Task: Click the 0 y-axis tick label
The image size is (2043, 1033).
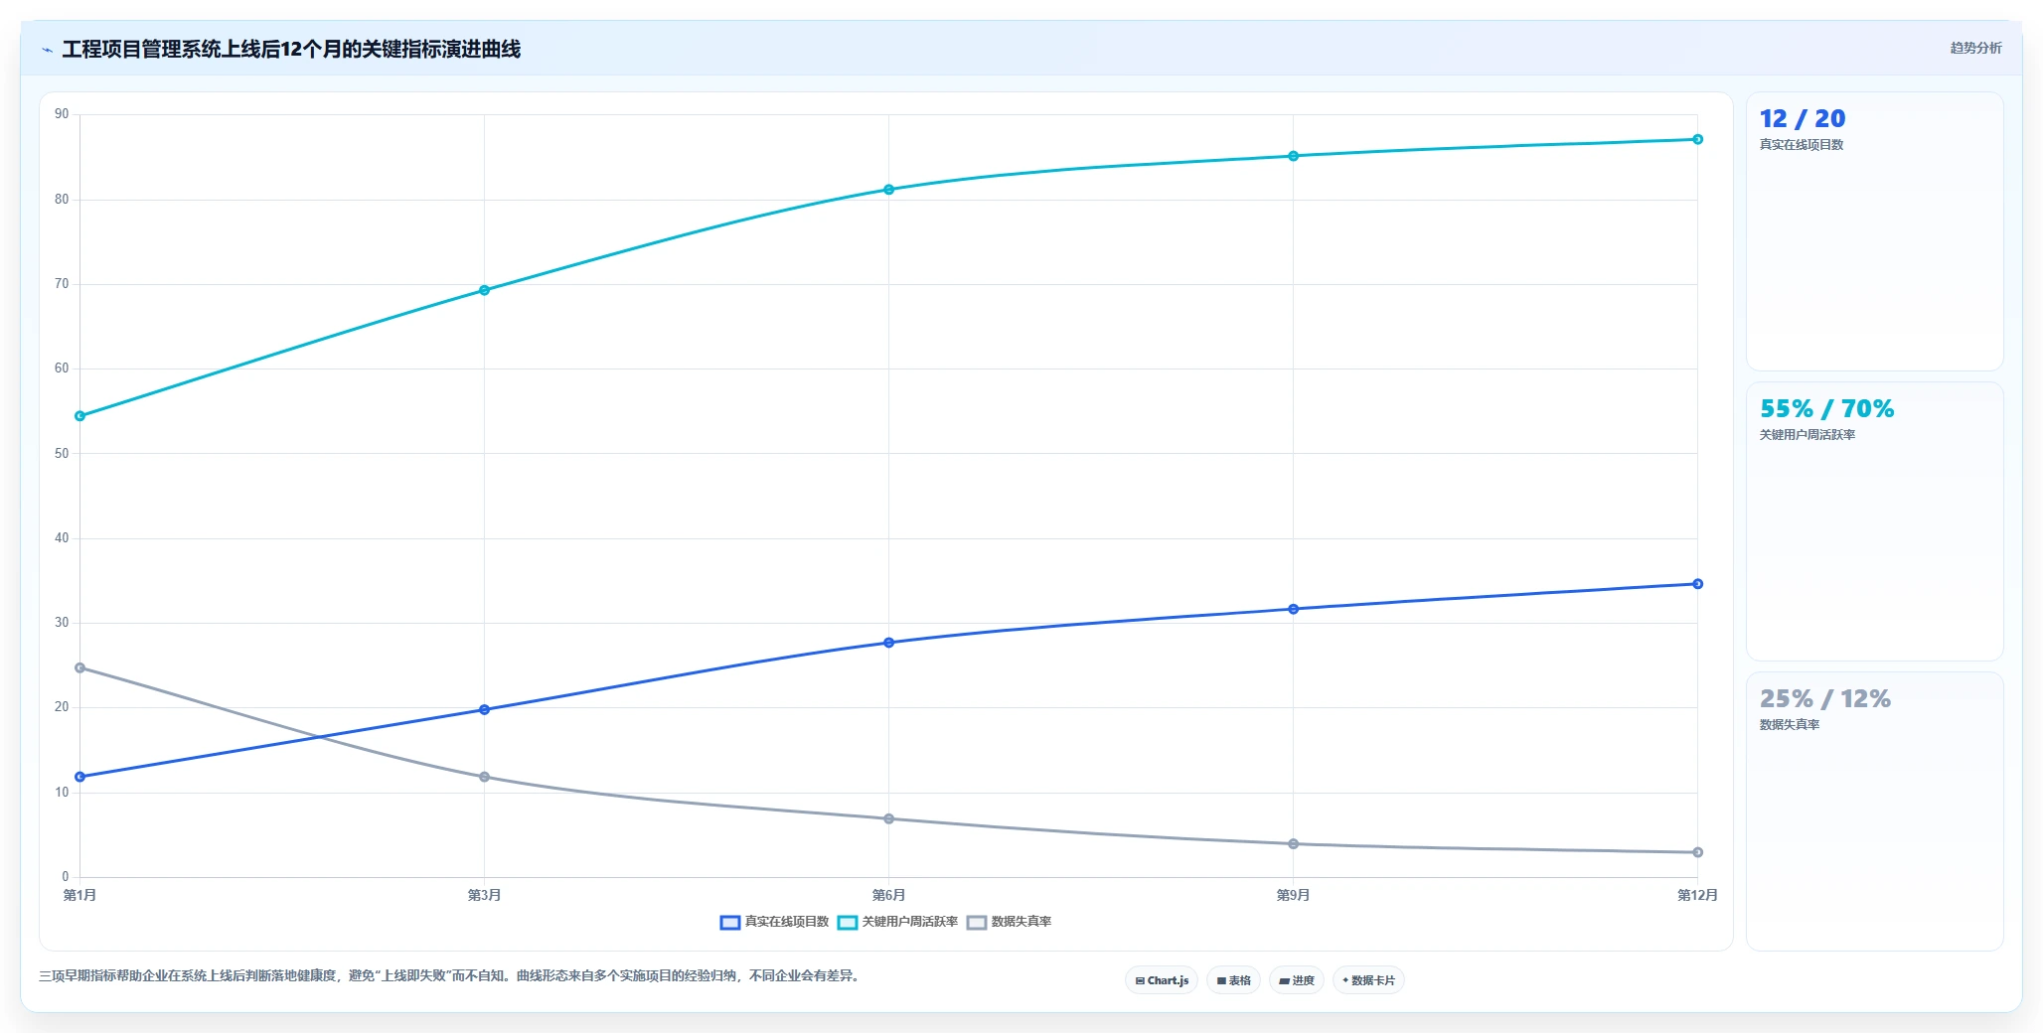Action: pos(66,877)
